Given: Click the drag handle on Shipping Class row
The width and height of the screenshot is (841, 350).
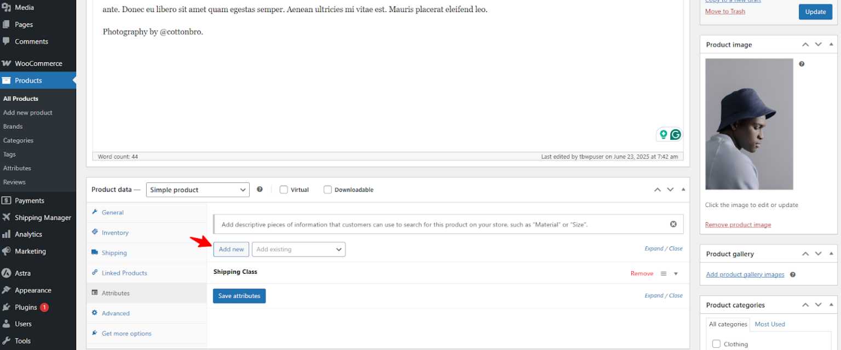Looking at the screenshot, I should point(664,273).
